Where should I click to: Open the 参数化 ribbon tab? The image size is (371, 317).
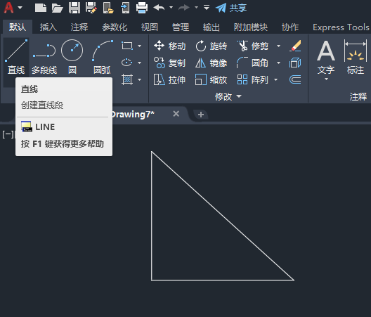115,27
